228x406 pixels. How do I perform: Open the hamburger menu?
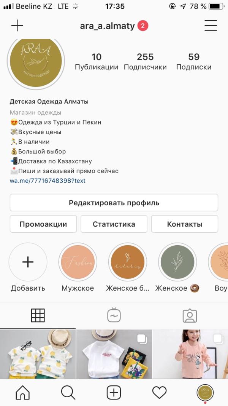(x=211, y=26)
